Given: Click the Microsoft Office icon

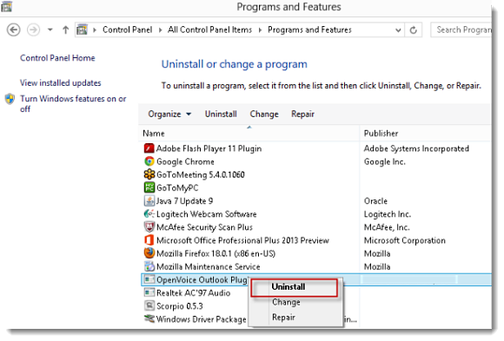Looking at the screenshot, I should (149, 240).
